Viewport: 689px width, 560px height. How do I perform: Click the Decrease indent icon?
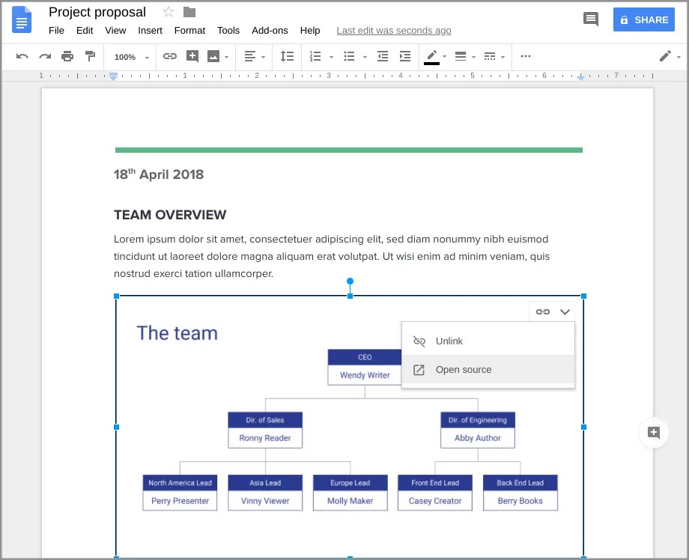tap(383, 56)
